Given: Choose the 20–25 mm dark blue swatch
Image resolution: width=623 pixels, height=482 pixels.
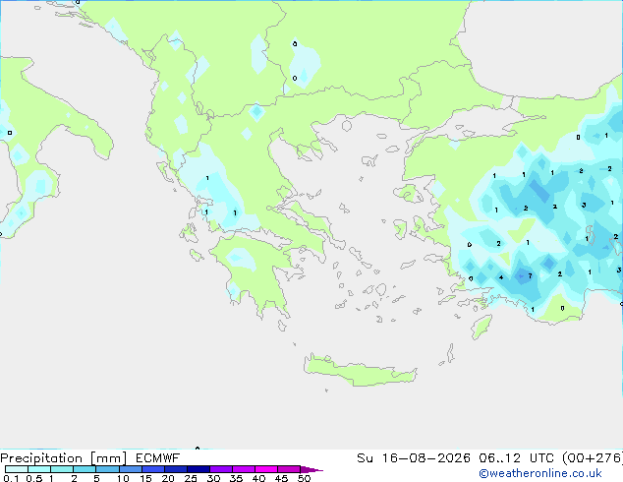Looking at the screenshot, I should coord(175,469).
